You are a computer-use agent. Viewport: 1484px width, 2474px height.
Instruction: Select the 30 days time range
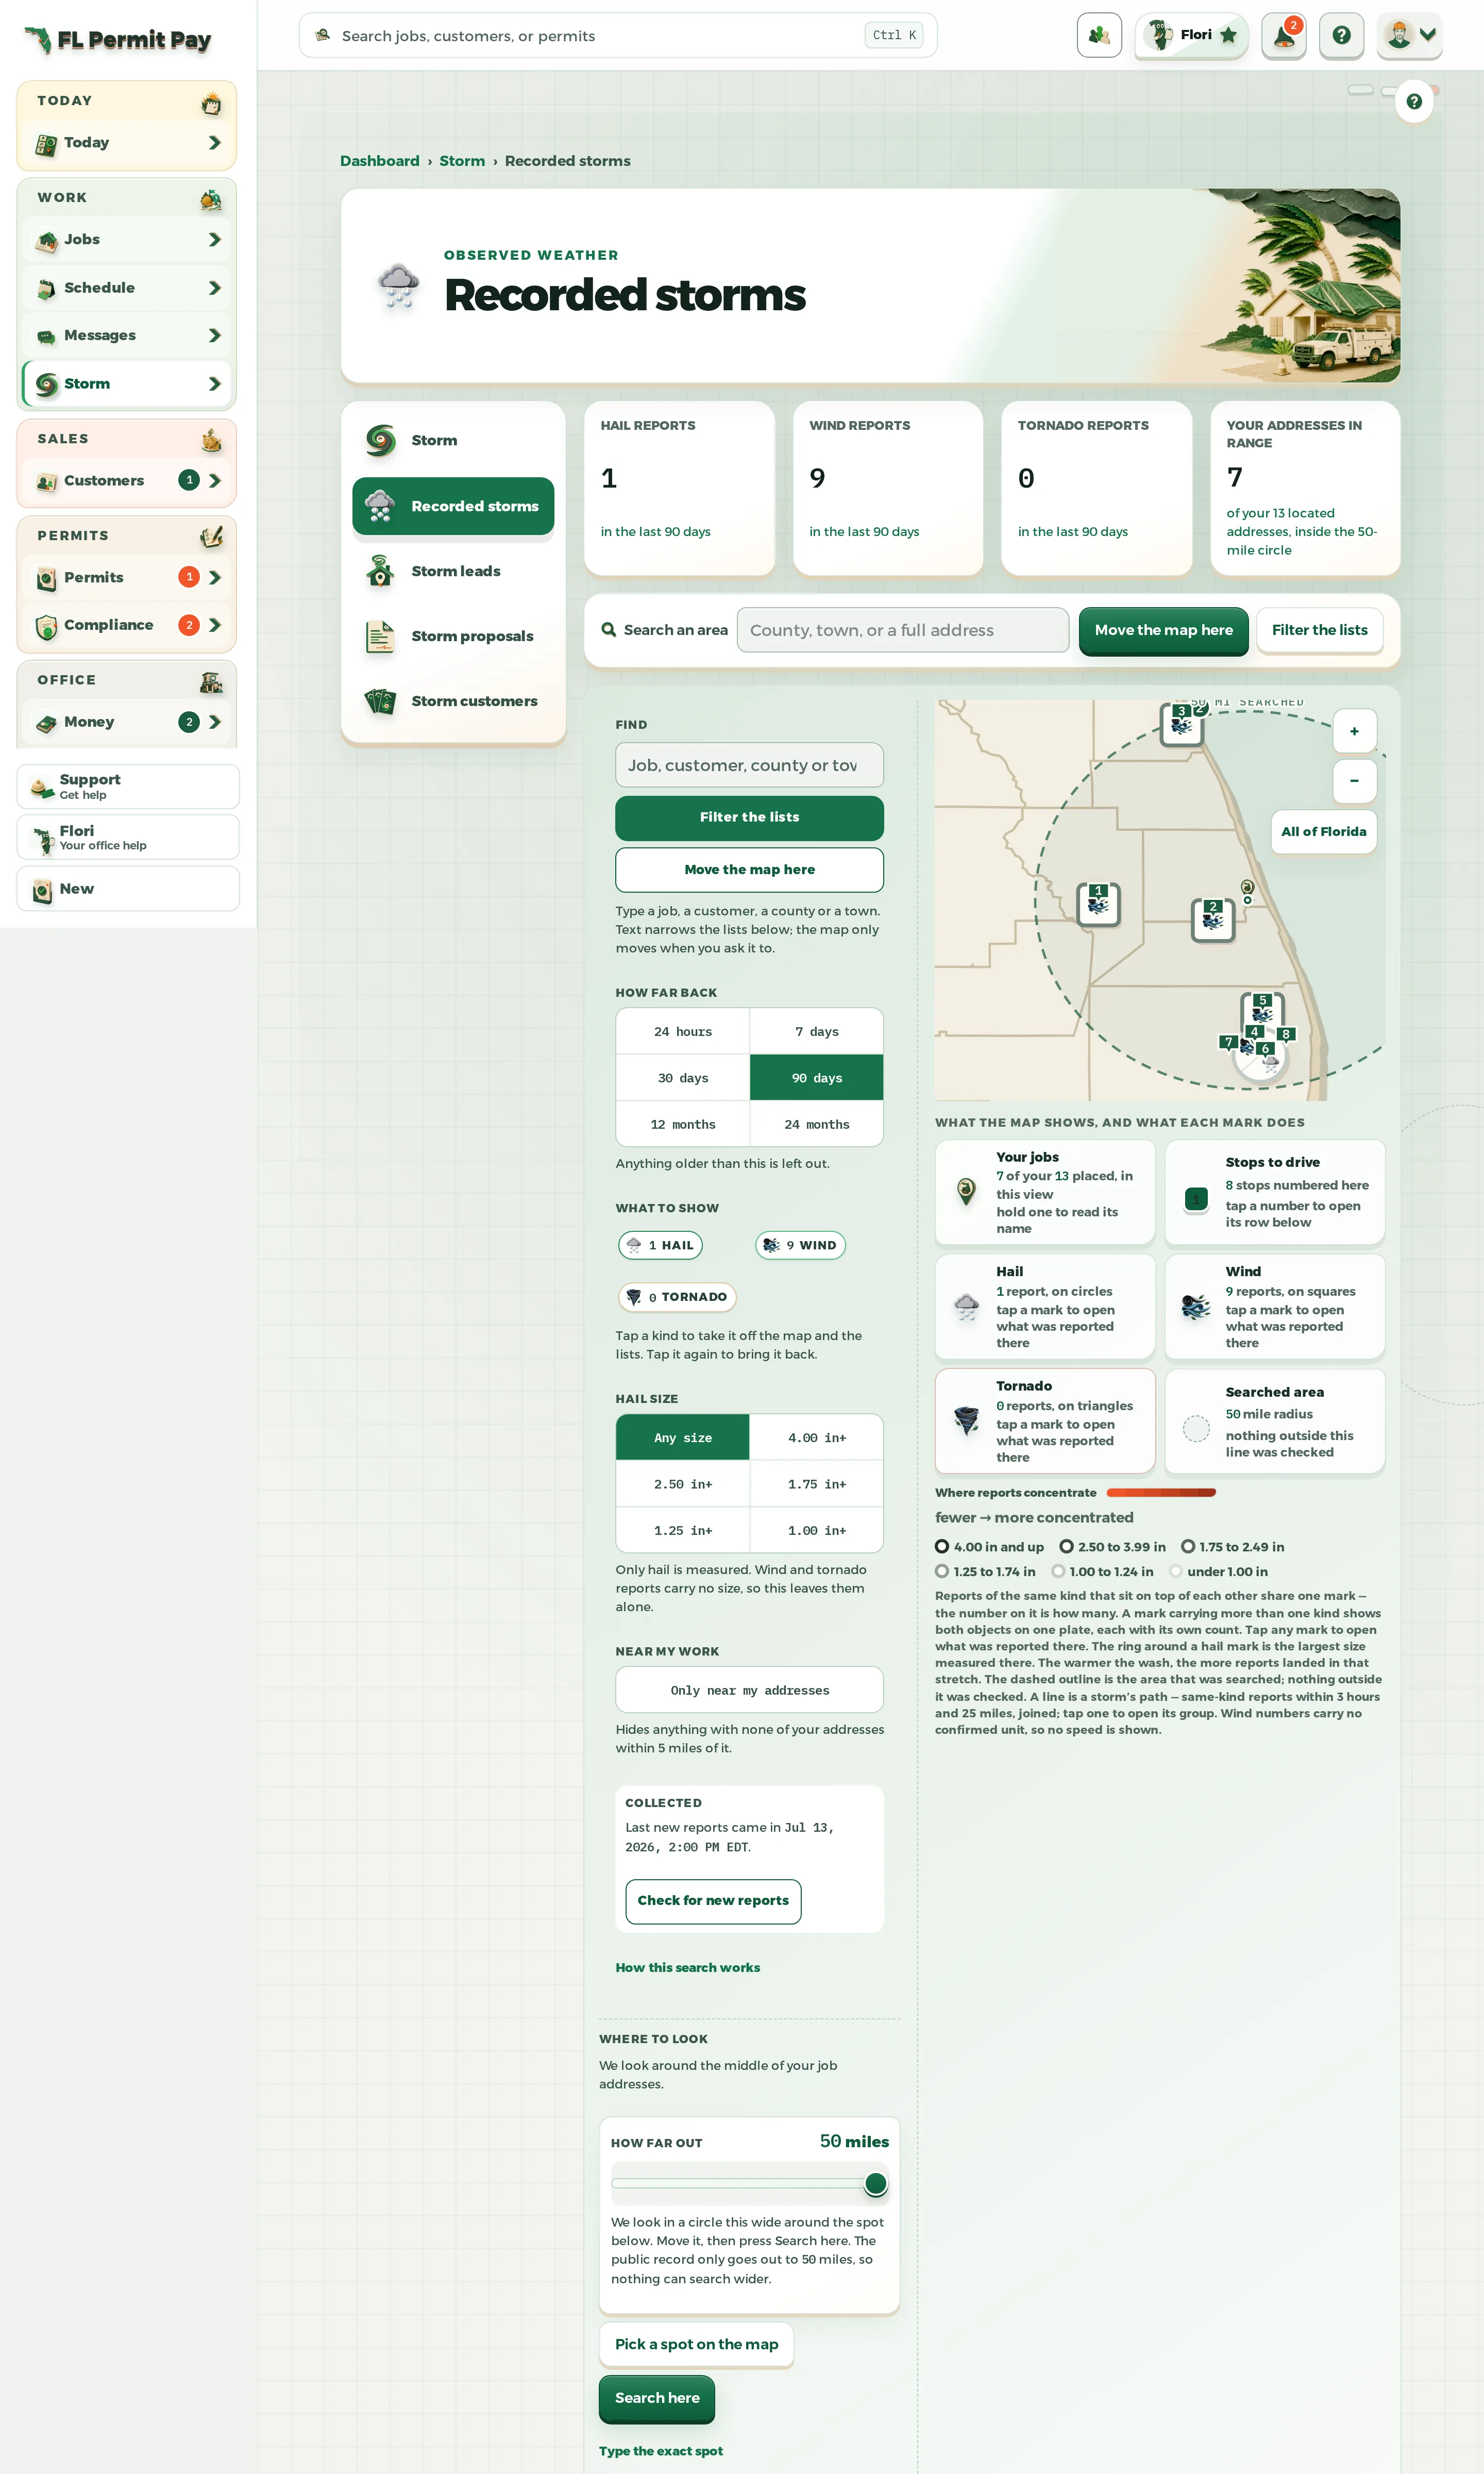pos(683,1078)
